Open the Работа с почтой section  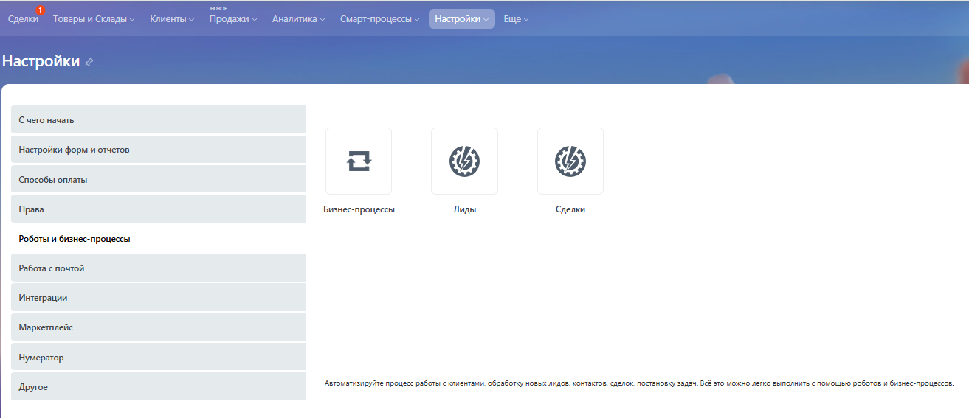(x=158, y=268)
